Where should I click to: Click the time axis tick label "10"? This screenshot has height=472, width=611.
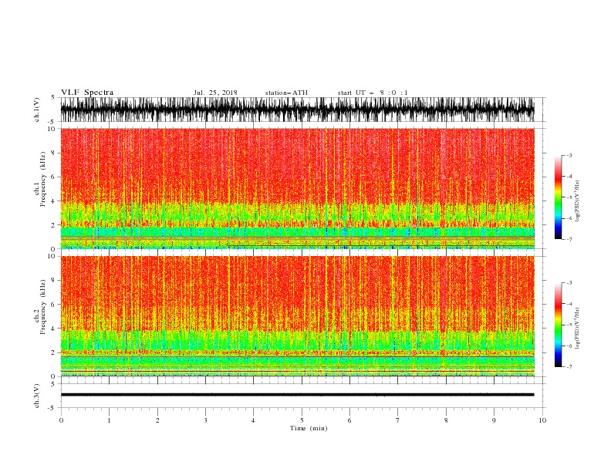(542, 420)
